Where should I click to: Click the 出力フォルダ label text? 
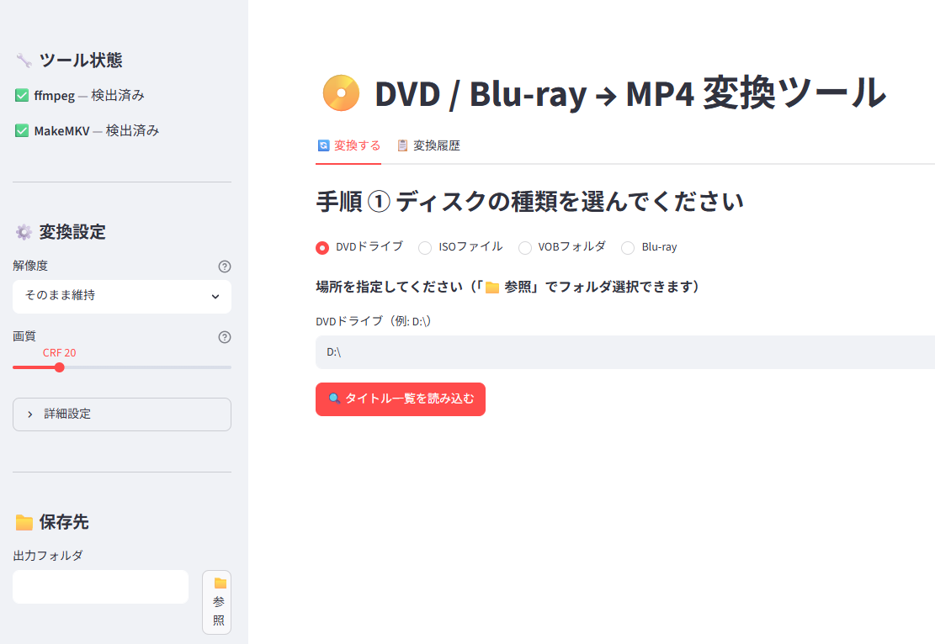pos(48,556)
